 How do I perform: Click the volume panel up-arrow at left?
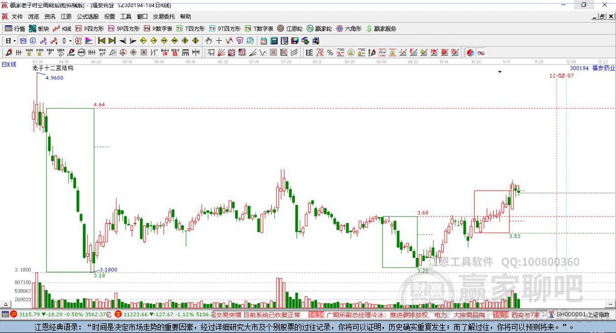coord(5,304)
